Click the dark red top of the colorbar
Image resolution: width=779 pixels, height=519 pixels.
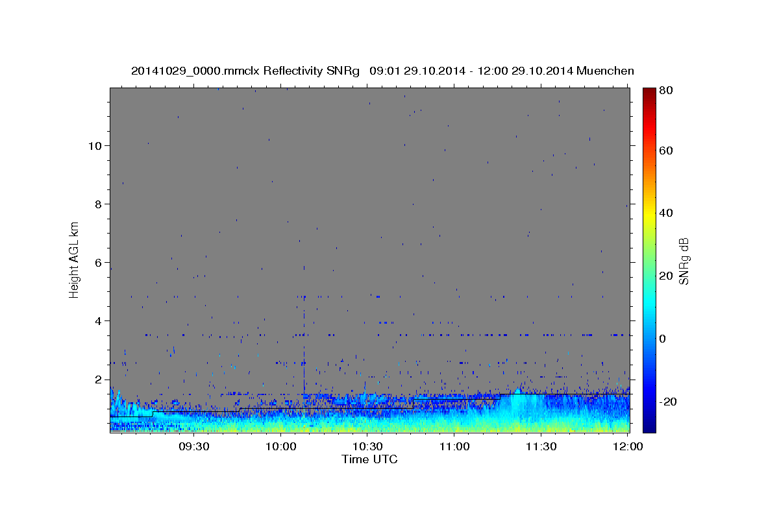[x=649, y=92]
